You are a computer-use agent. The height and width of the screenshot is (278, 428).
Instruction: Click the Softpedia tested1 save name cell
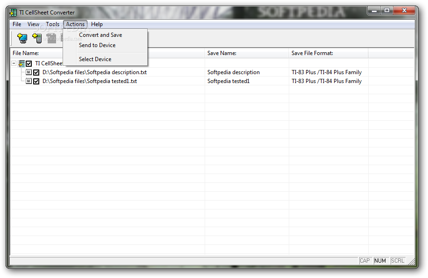coord(228,81)
